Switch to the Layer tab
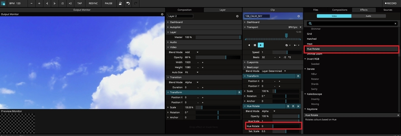The image size is (401, 136). (223, 10)
